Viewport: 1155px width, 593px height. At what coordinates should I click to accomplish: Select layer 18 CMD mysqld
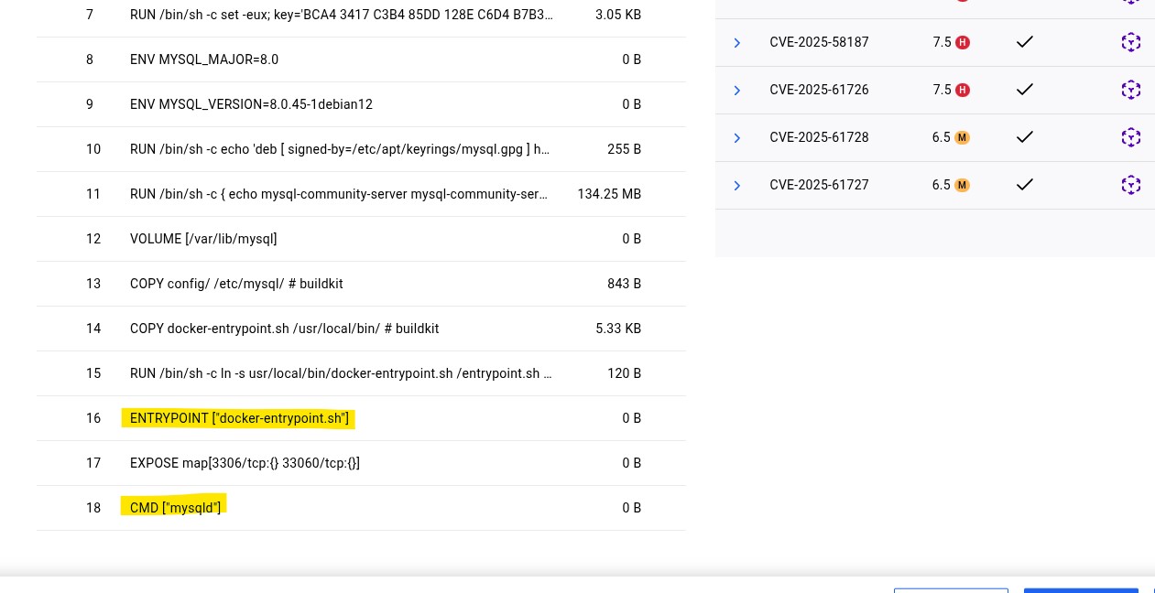click(175, 508)
